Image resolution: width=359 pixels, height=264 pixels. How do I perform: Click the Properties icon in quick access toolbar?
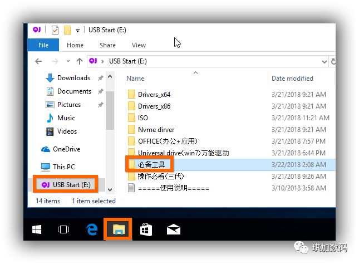pyautogui.click(x=55, y=30)
